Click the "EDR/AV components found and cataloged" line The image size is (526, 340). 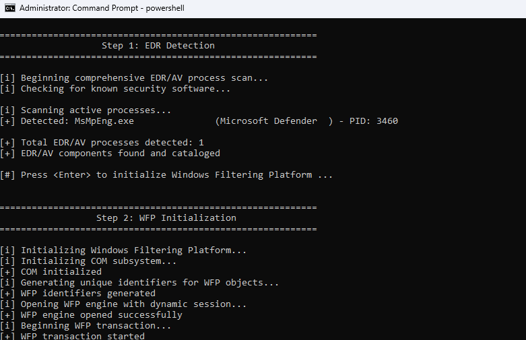(120, 154)
